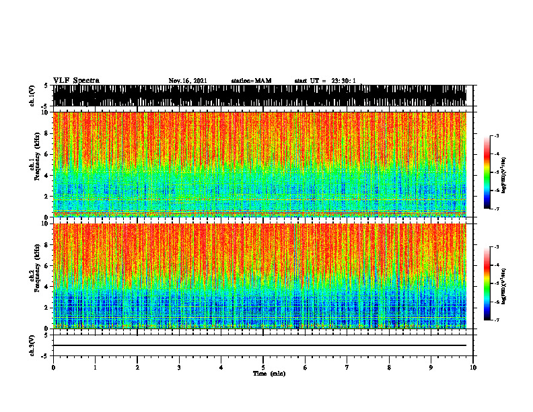The height and width of the screenshot is (412, 533).
Task: Click the "10" kHz tick of ch.1 axis
Action: [46, 112]
